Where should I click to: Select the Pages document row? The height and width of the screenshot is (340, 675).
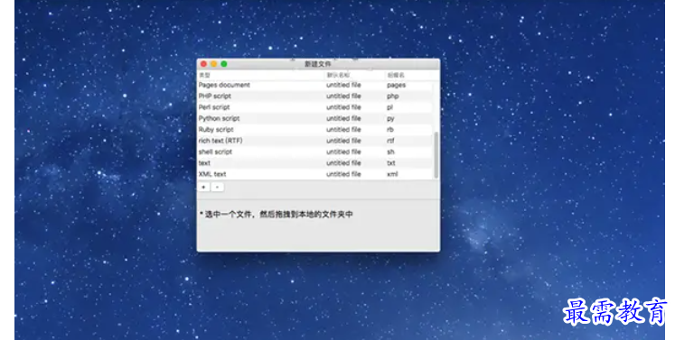tap(315, 85)
